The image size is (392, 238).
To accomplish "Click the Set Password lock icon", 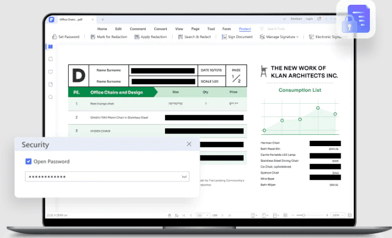I will [54, 36].
